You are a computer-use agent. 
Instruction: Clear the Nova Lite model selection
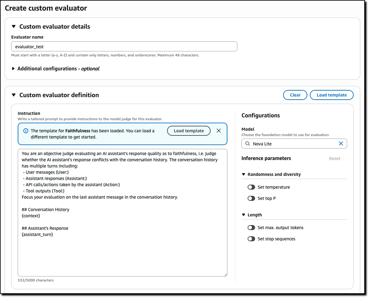341,144
